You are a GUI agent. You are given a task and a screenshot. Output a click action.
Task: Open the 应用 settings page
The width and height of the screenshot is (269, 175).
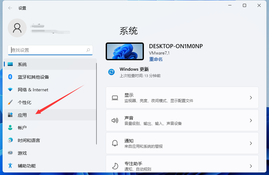(50, 115)
